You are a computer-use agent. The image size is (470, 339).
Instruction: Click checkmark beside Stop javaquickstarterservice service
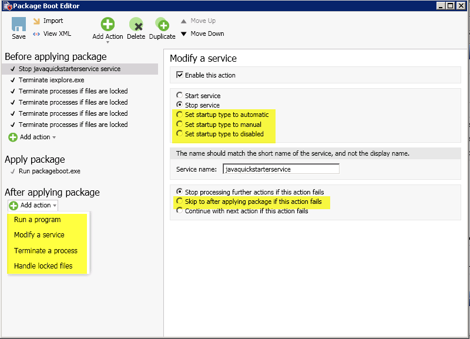tap(12, 69)
